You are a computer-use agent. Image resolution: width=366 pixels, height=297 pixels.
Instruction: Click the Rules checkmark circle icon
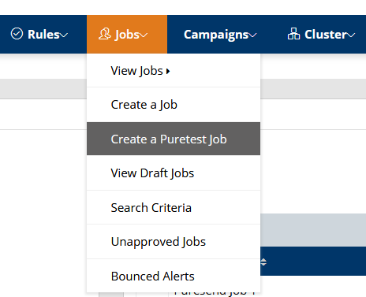[17, 34]
